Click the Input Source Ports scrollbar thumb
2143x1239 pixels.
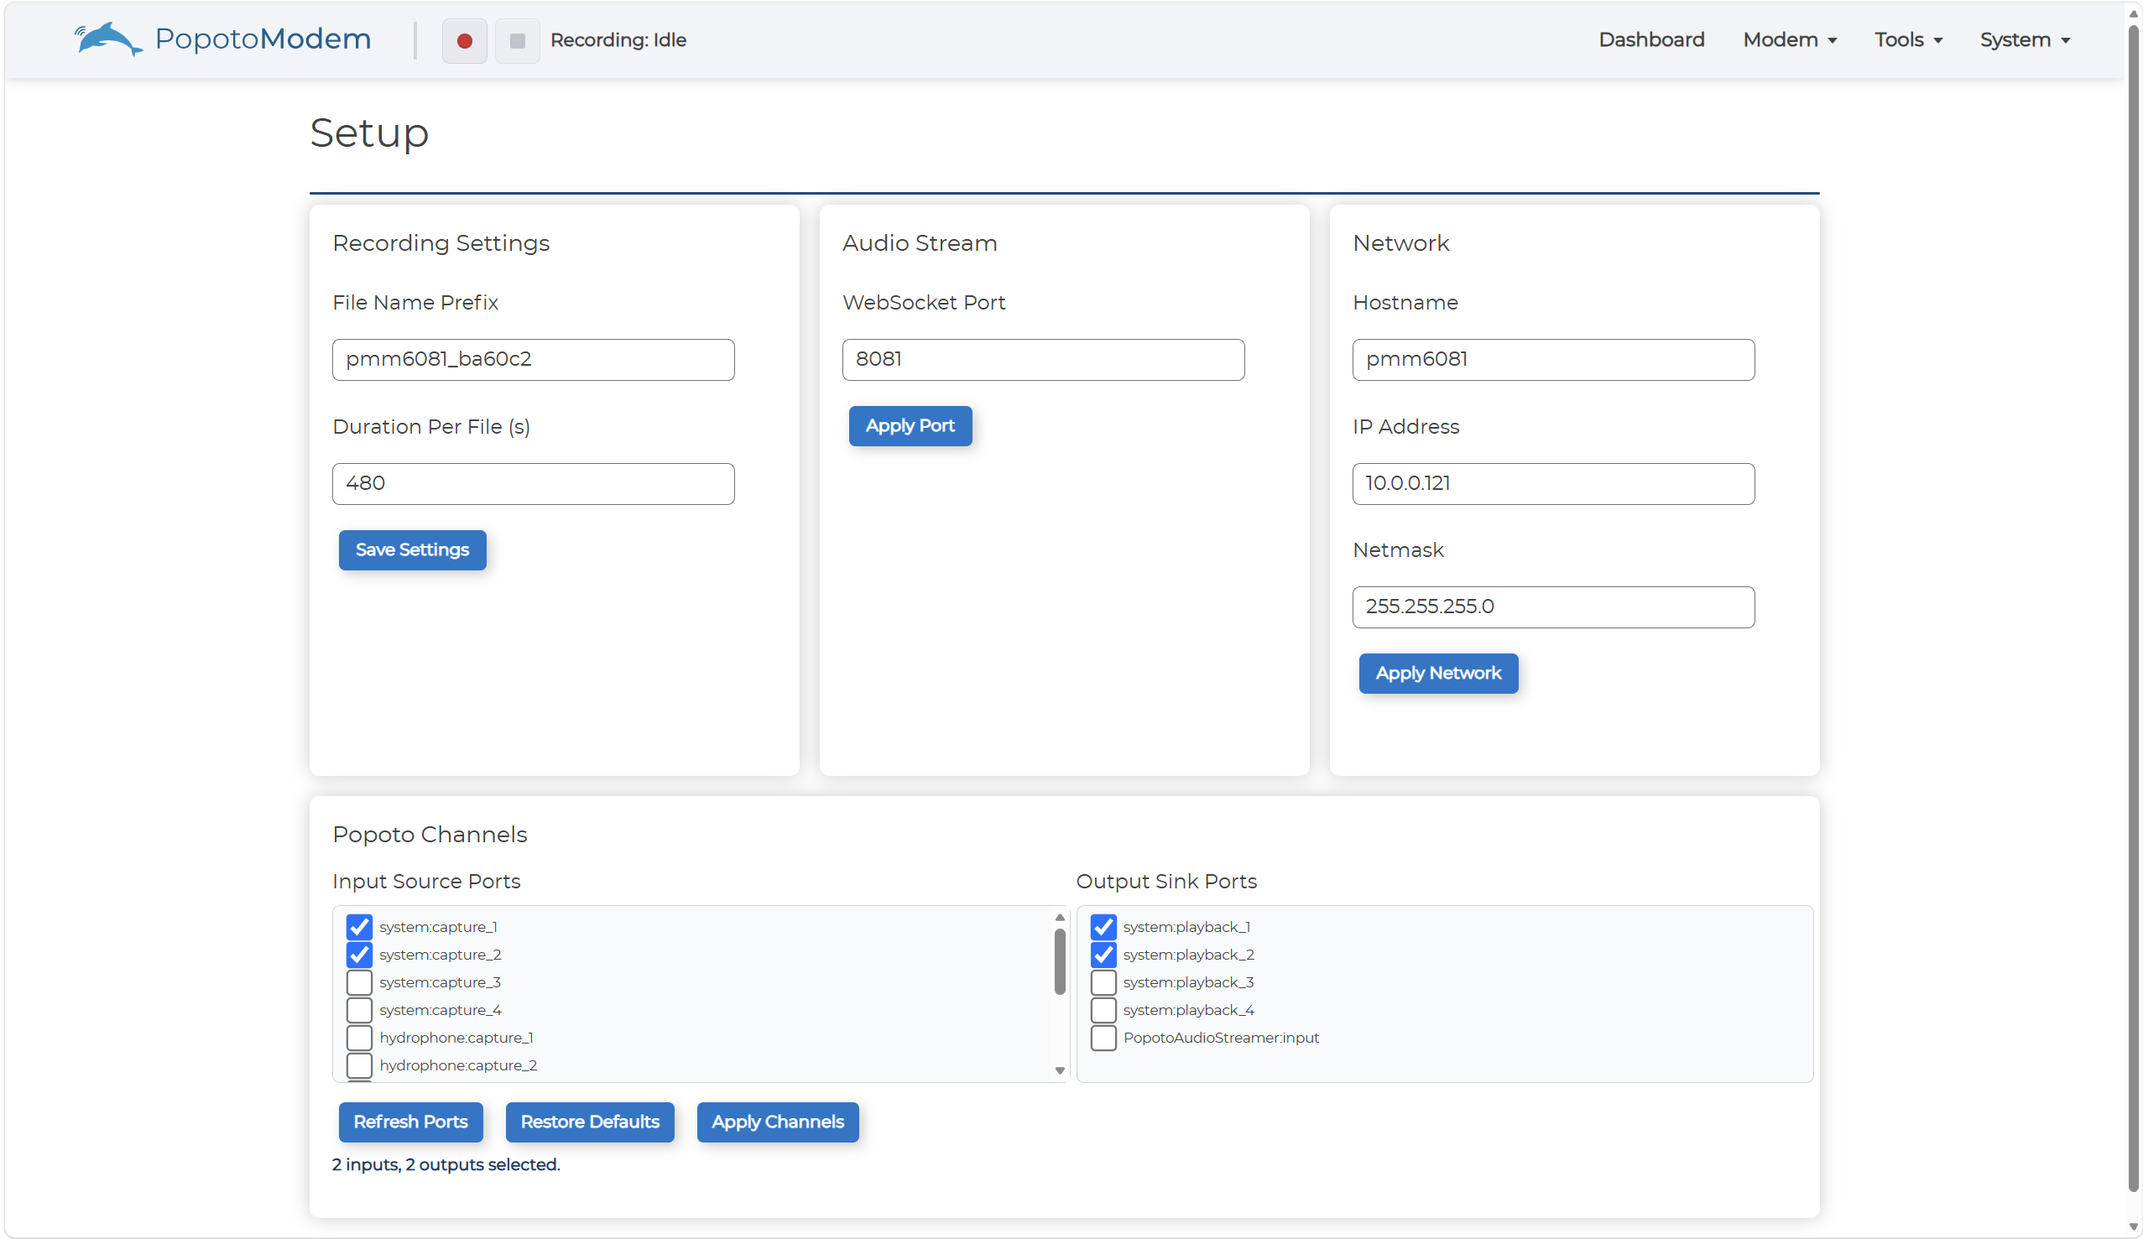pos(1060,961)
